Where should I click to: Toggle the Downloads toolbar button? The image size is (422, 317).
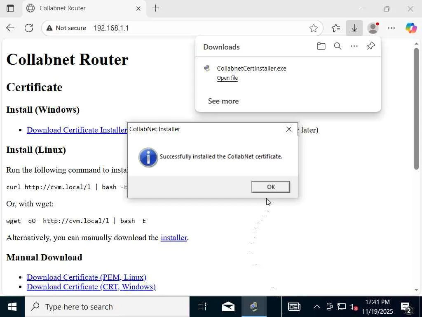[x=354, y=28]
